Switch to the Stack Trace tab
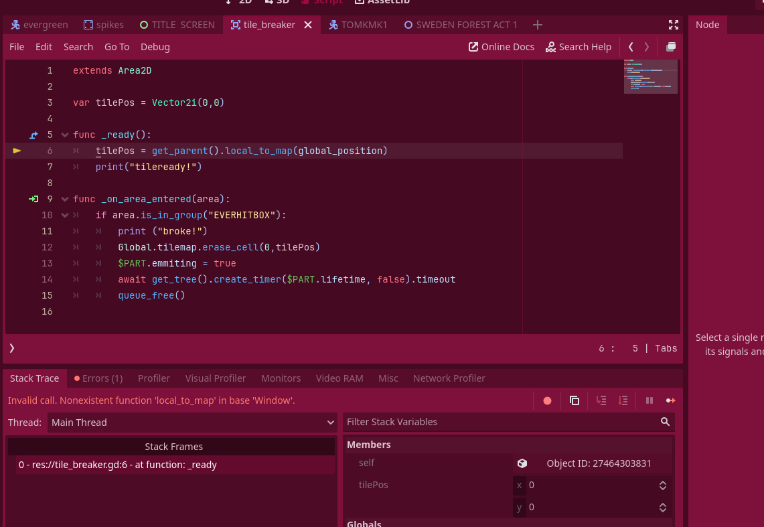Image resolution: width=764 pixels, height=527 pixels. tap(35, 378)
